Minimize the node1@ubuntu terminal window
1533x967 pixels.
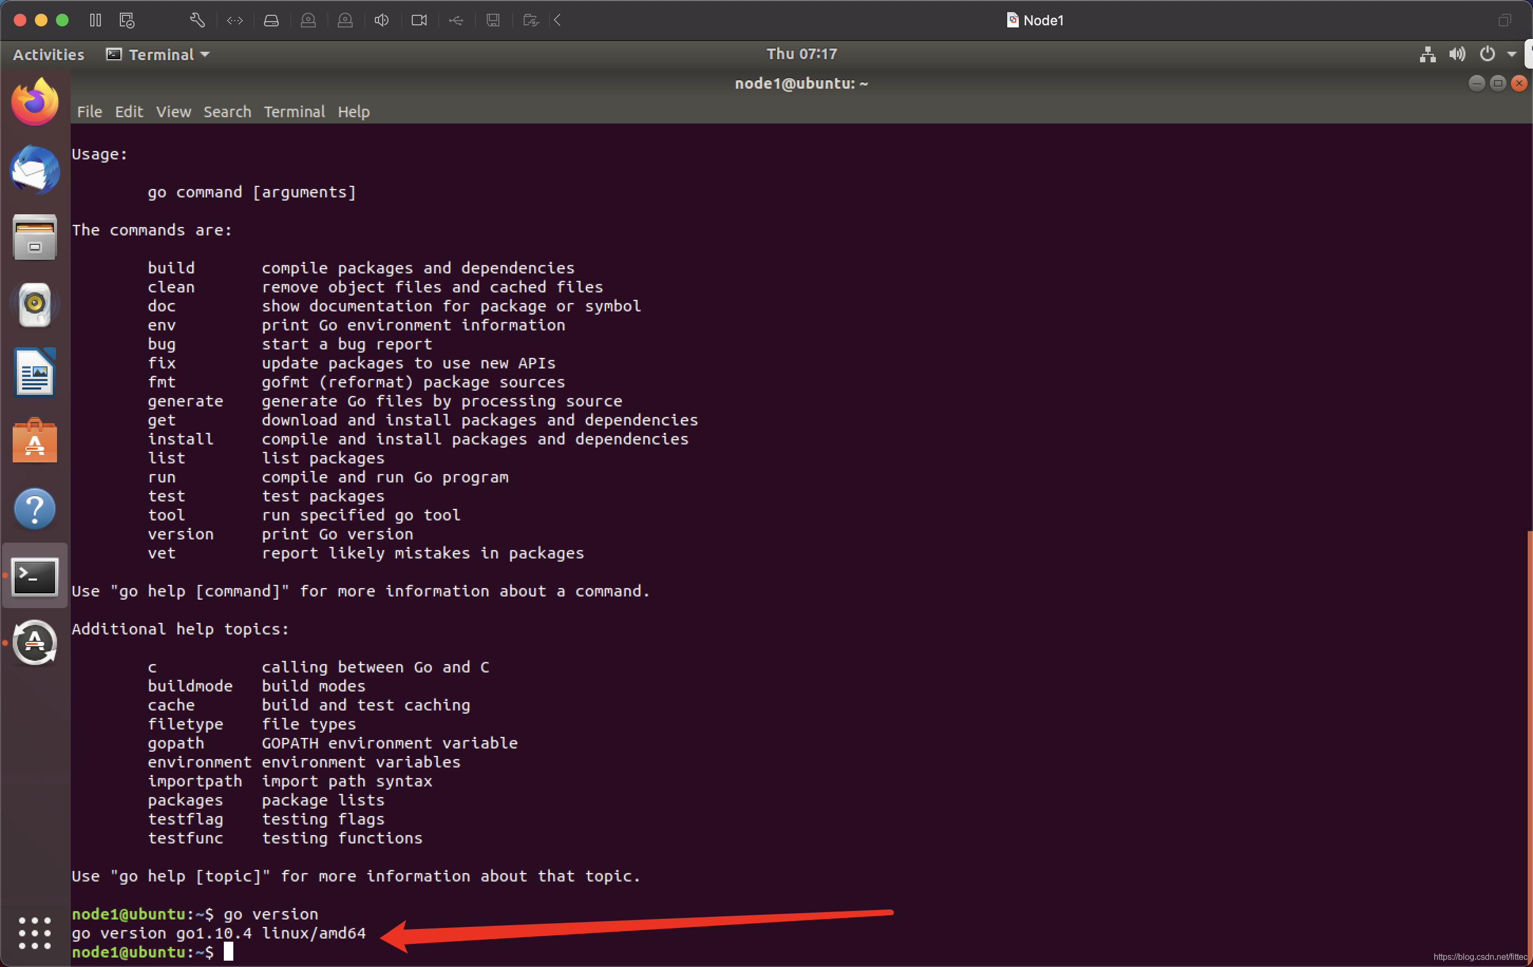[1477, 83]
